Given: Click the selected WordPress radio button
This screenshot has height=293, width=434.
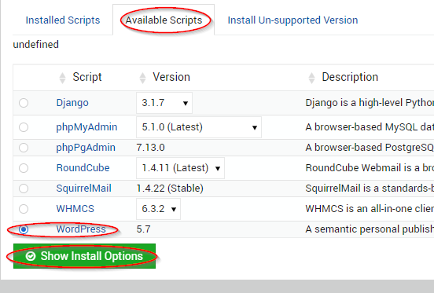Looking at the screenshot, I should click(x=24, y=229).
